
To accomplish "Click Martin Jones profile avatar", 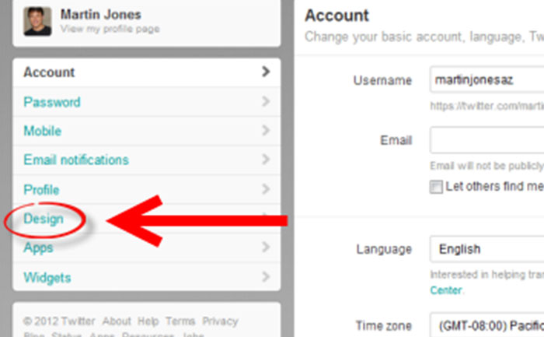I will (37, 21).
